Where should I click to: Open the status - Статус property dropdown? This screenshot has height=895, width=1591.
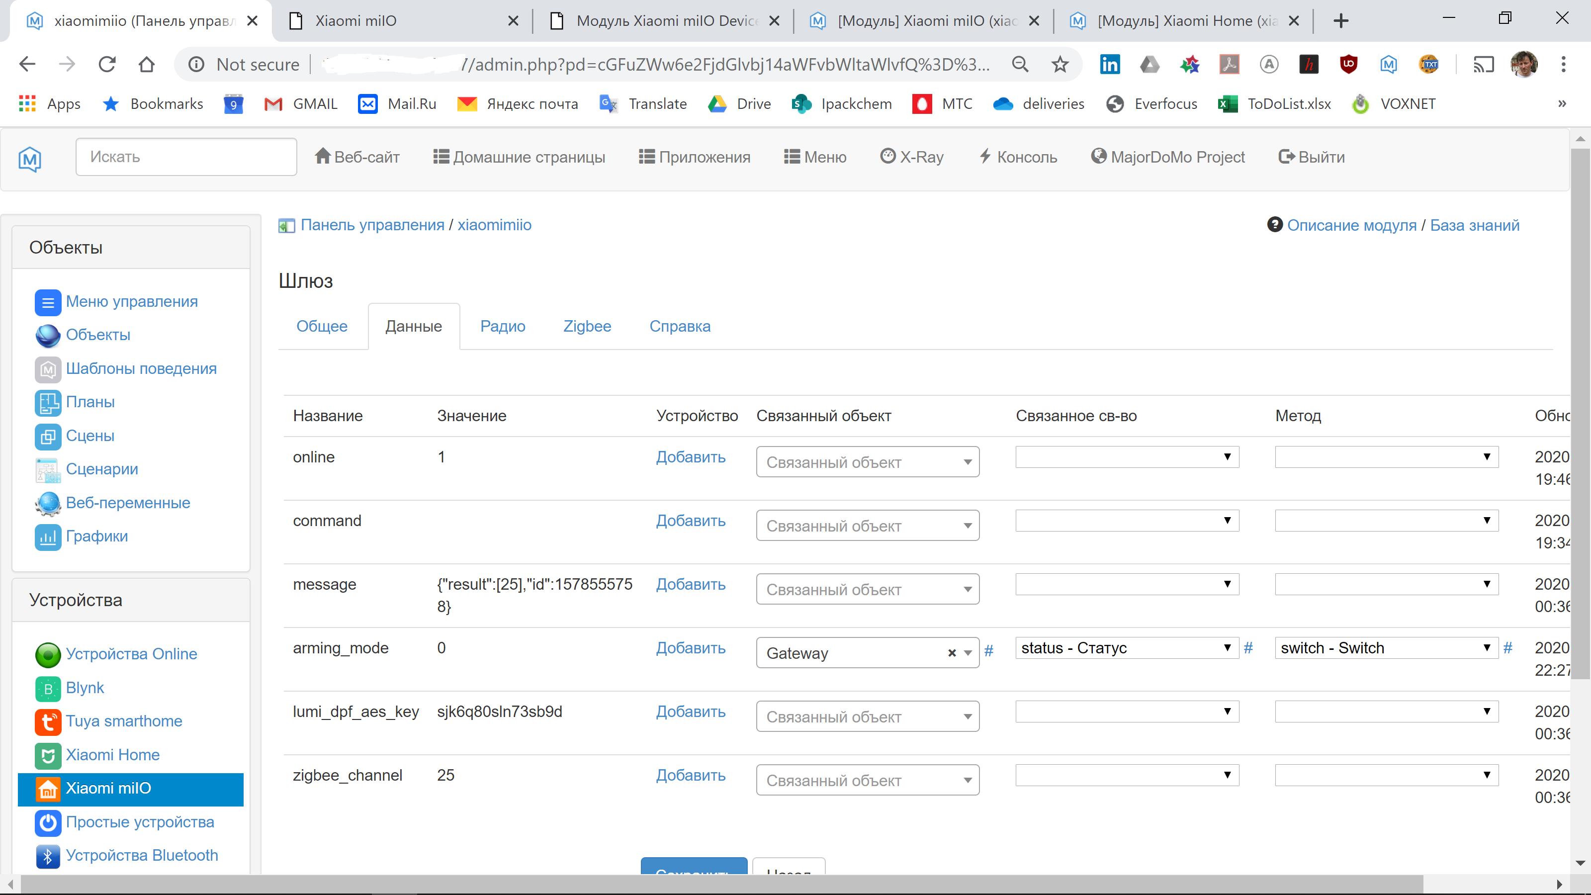pyautogui.click(x=1126, y=648)
